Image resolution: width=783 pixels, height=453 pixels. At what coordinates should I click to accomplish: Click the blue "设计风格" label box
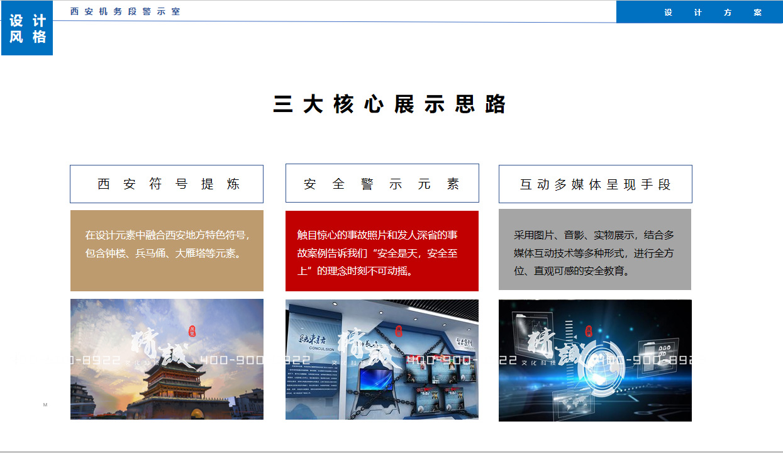tap(27, 29)
